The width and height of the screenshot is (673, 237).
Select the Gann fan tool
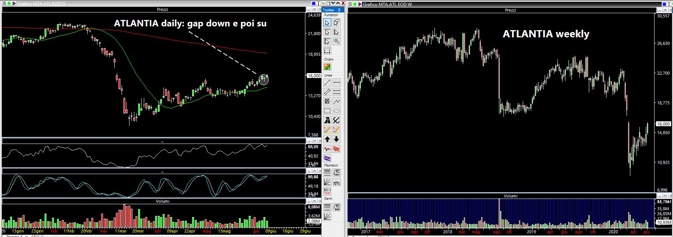point(327,216)
